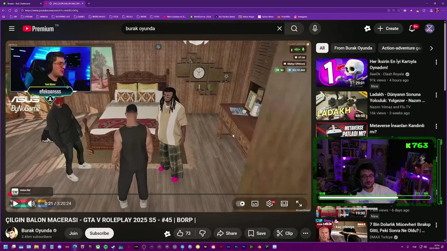The width and height of the screenshot is (447, 251).
Task: Open more options for Metaverse video
Action: (x=436, y=126)
